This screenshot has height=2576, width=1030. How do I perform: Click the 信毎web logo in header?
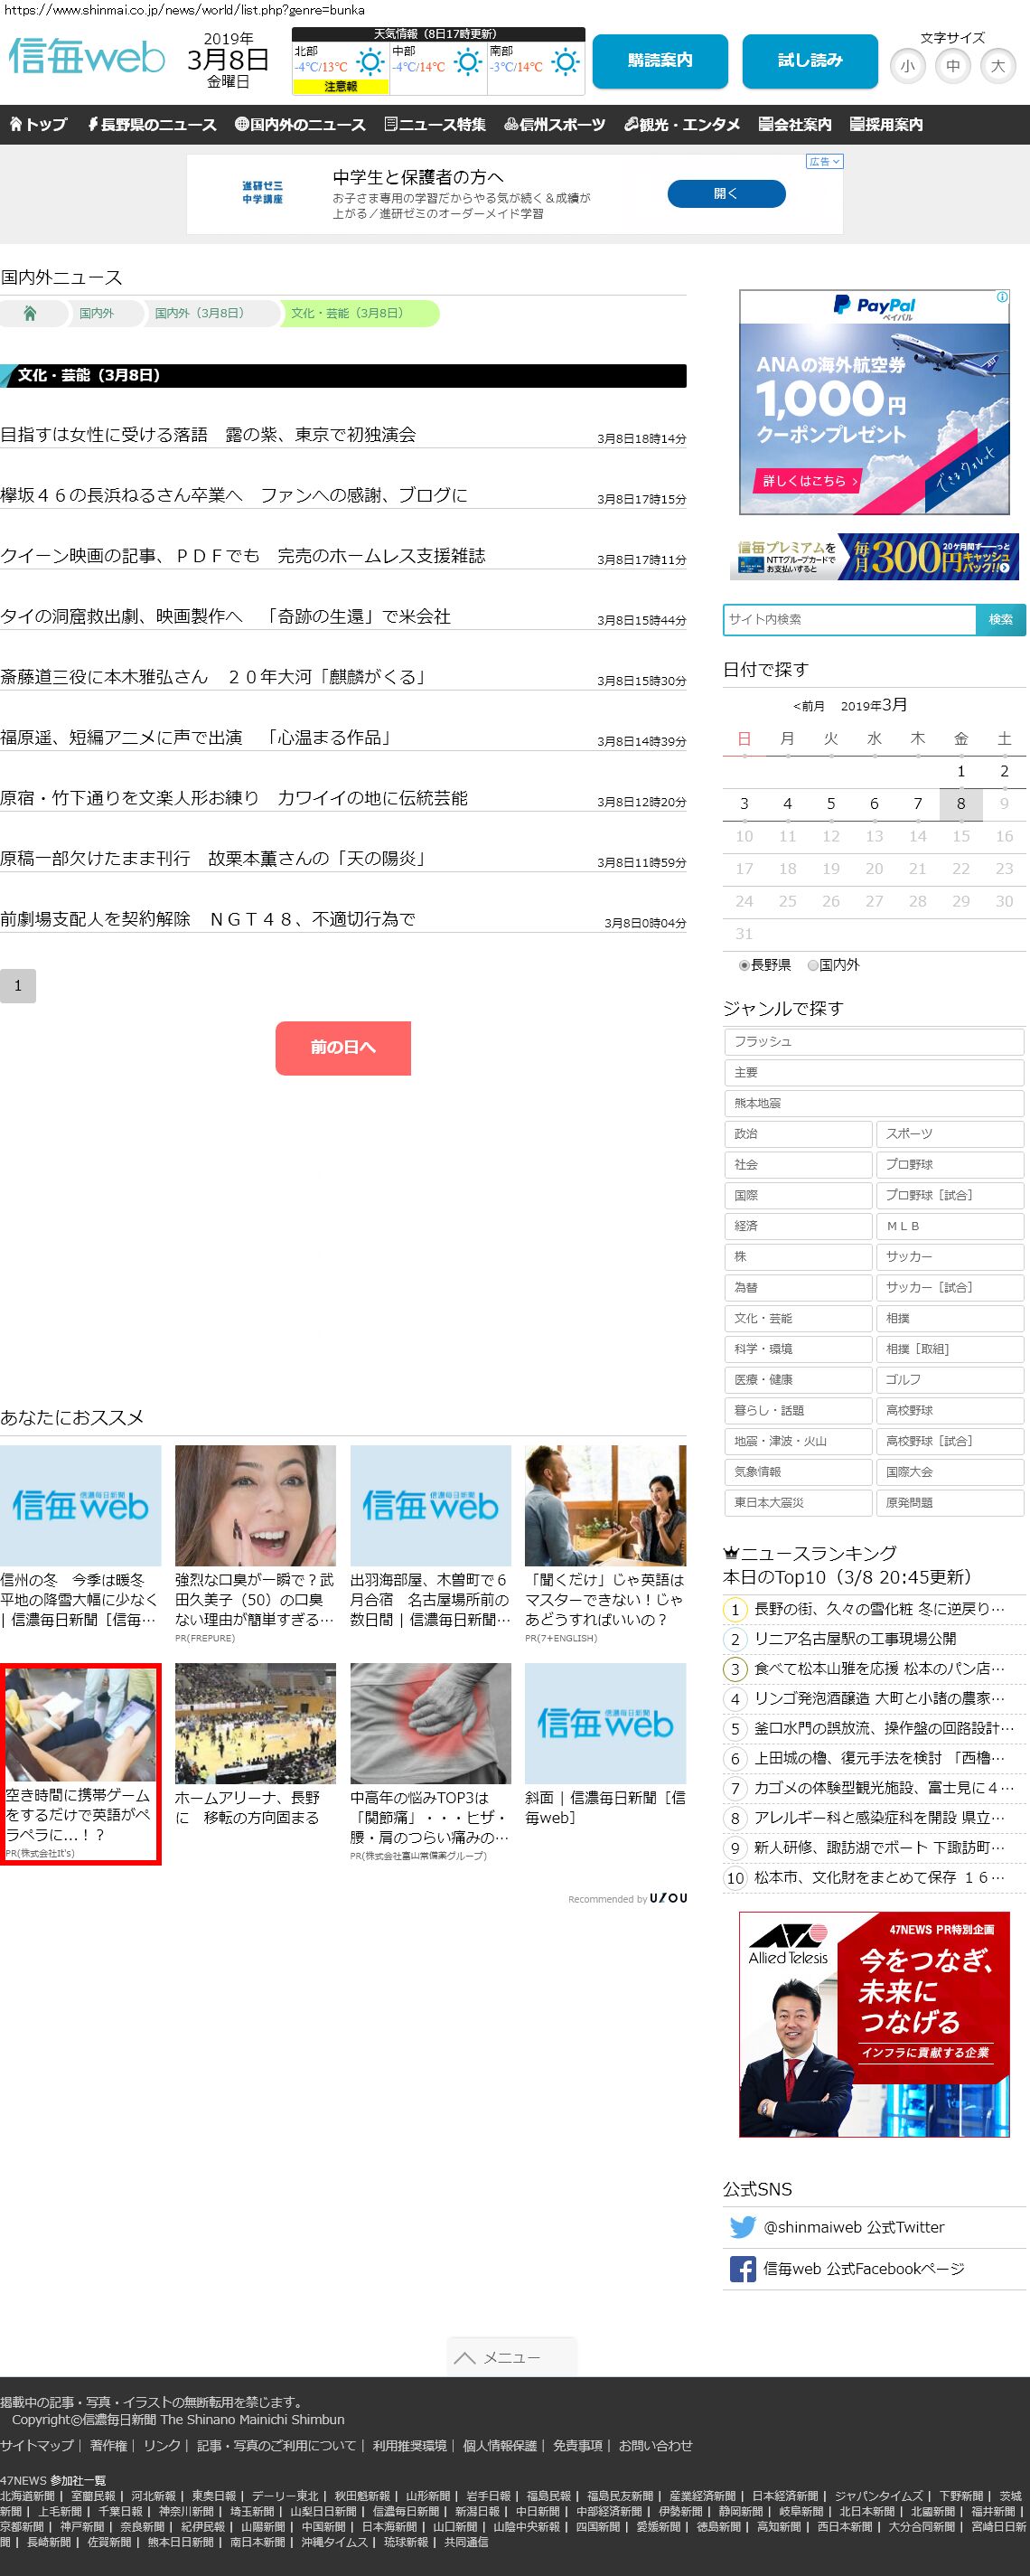pyautogui.click(x=86, y=56)
